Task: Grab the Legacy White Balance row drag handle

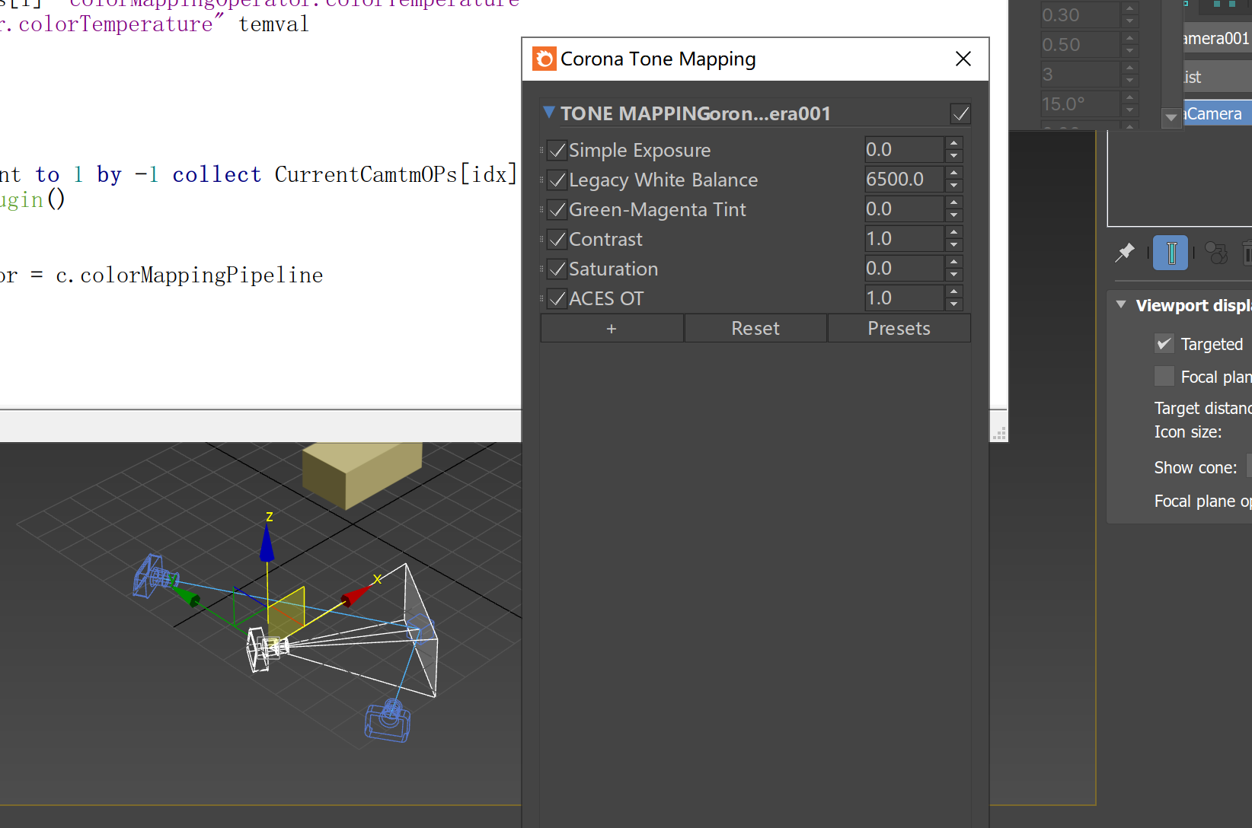Action: (x=541, y=180)
